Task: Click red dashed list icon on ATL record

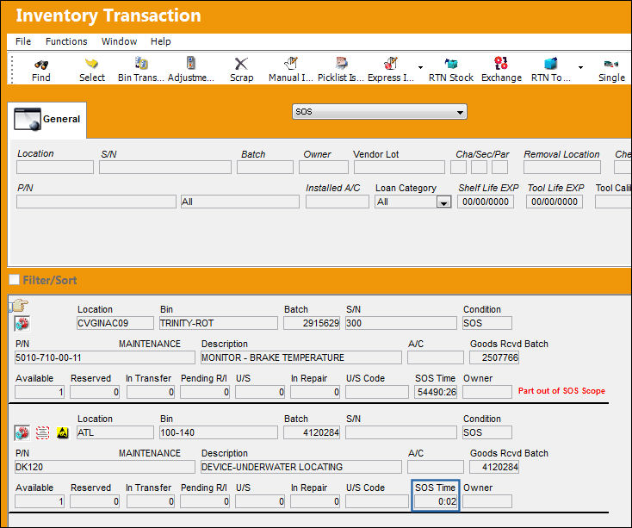Action: 43,433
